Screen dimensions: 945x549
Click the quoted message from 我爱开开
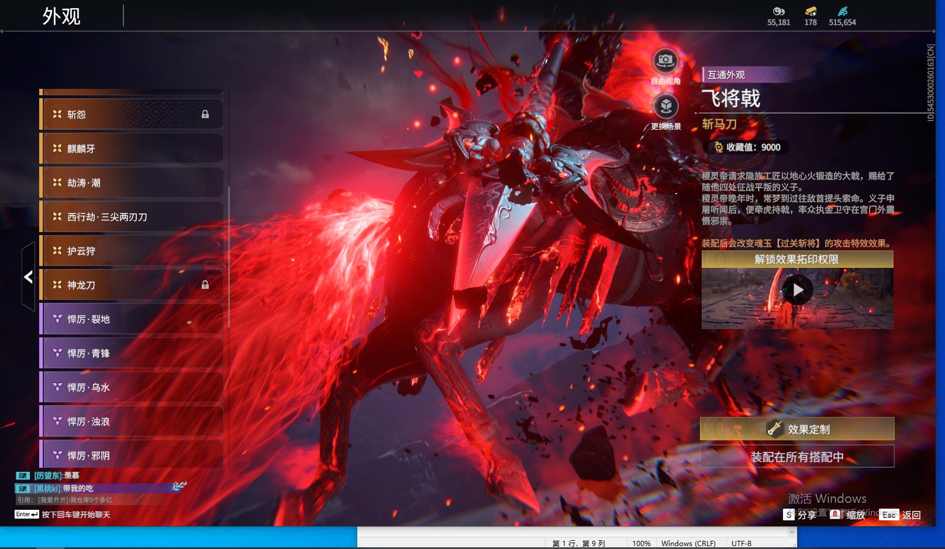(x=64, y=500)
